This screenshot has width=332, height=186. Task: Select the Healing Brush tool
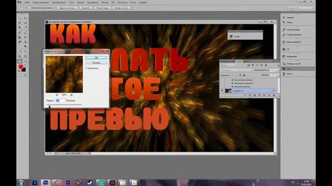(x=20, y=33)
